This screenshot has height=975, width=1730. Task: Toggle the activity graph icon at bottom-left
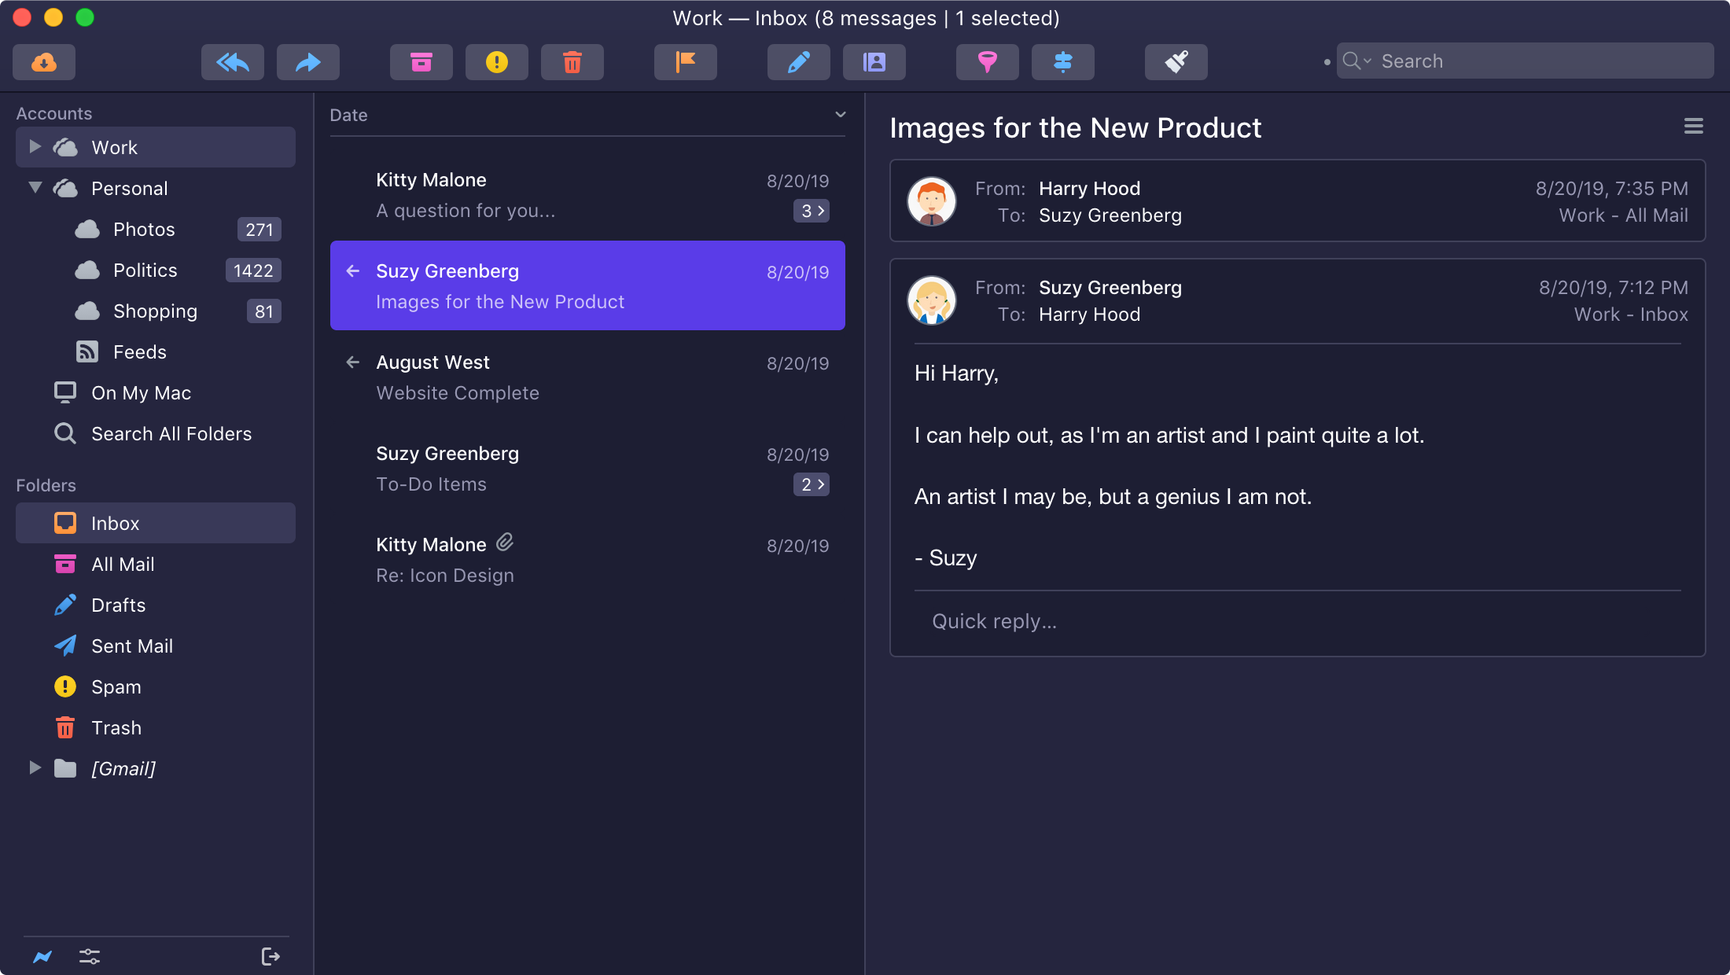42,957
